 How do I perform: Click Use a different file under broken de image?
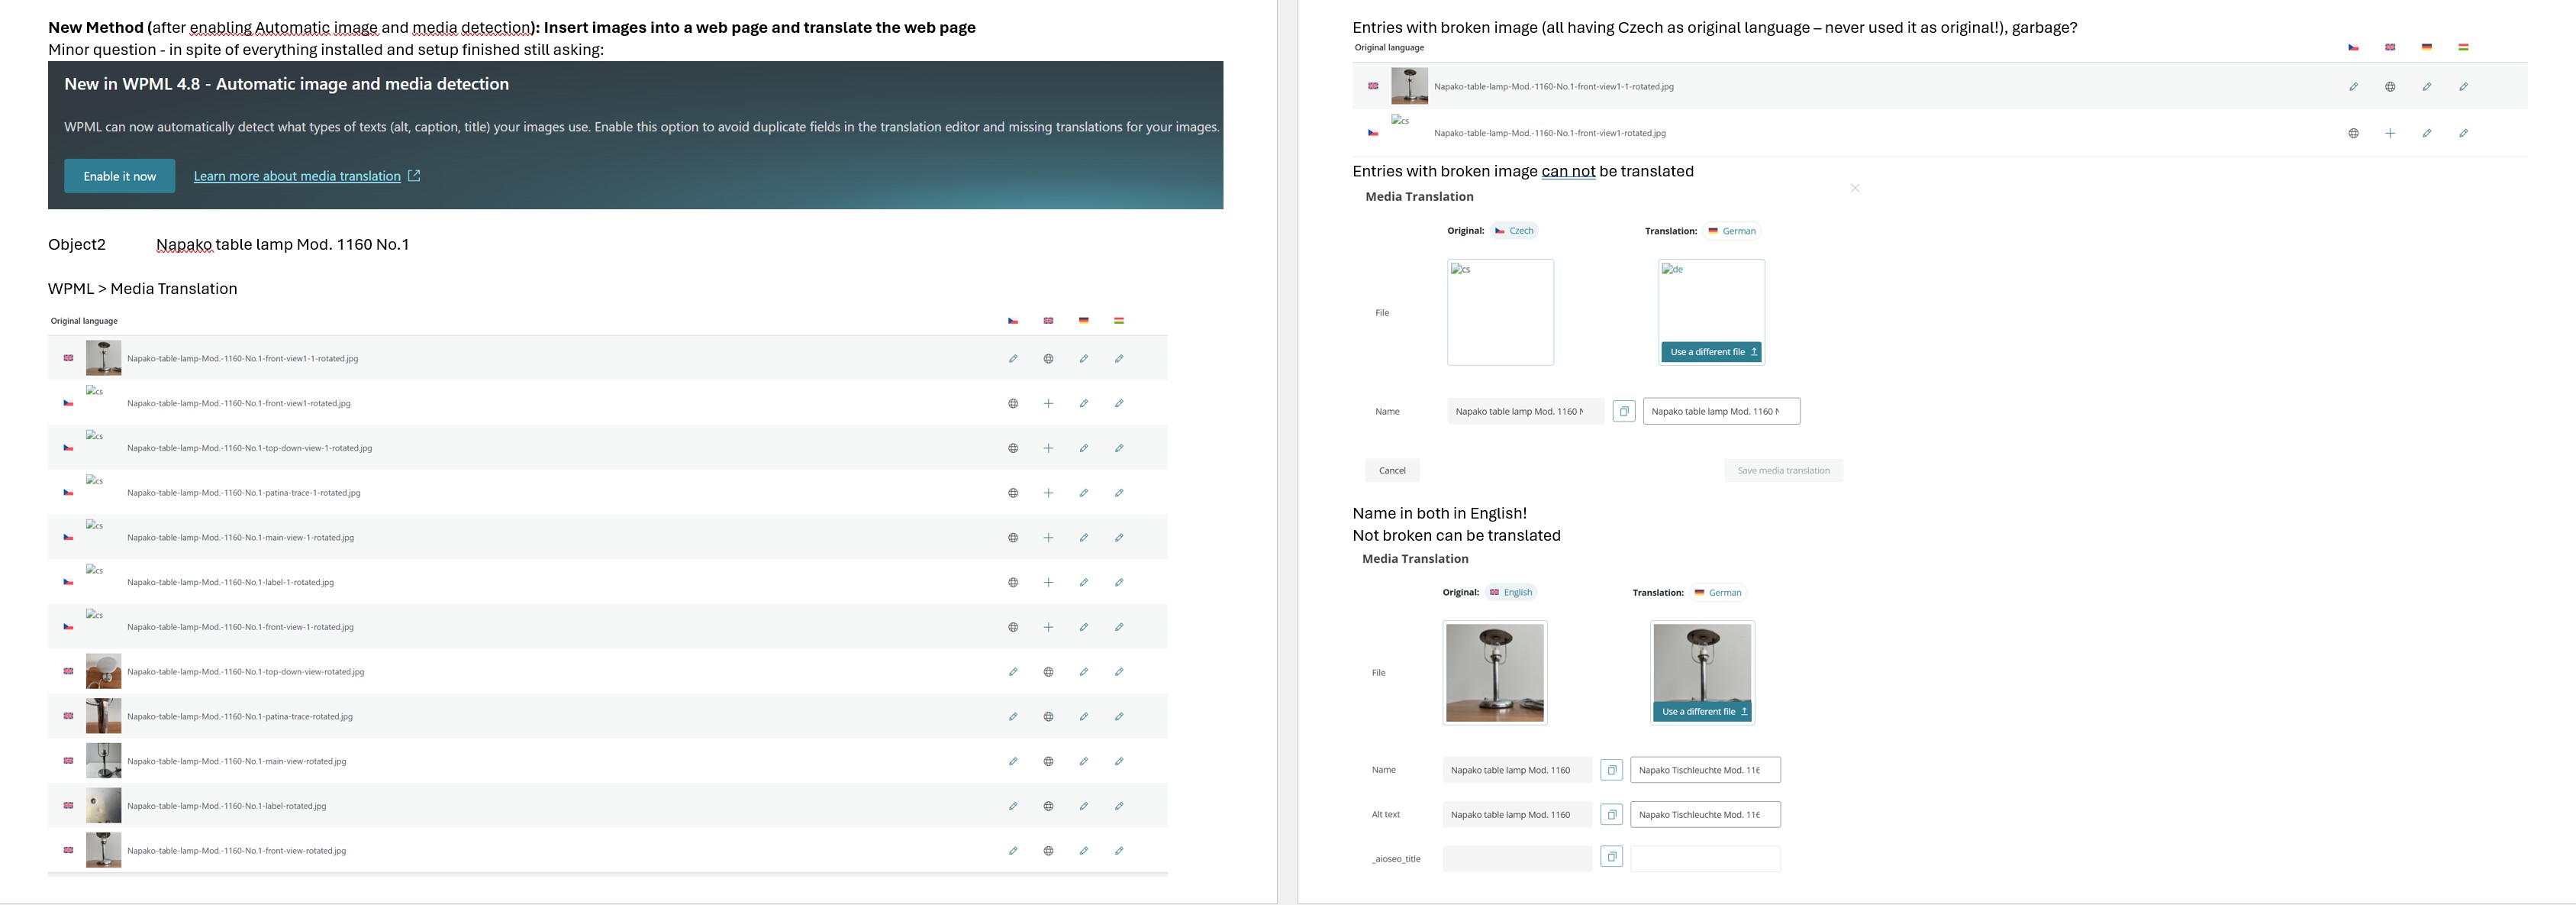[x=1713, y=352]
